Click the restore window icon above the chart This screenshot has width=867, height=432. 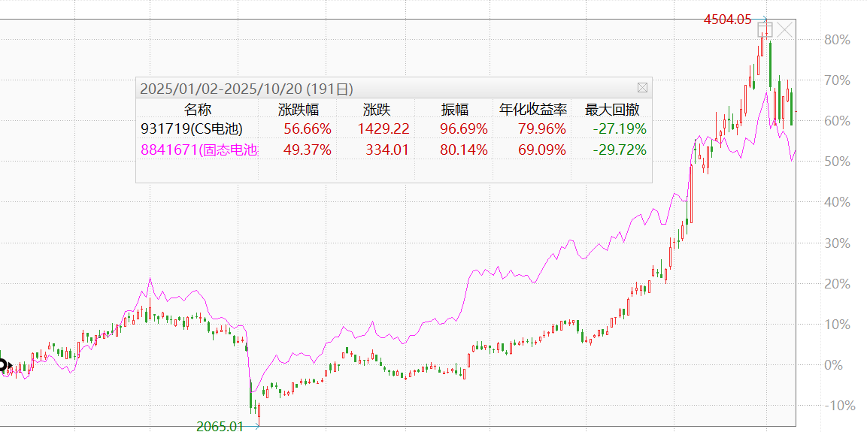765,30
